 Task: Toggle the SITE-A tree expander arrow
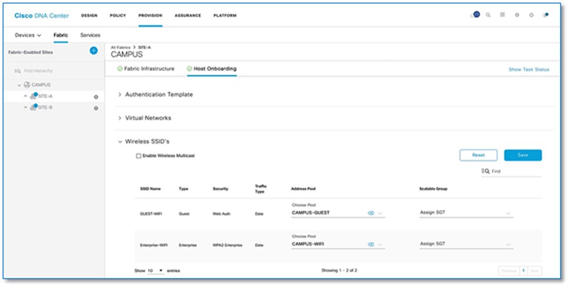pos(25,96)
